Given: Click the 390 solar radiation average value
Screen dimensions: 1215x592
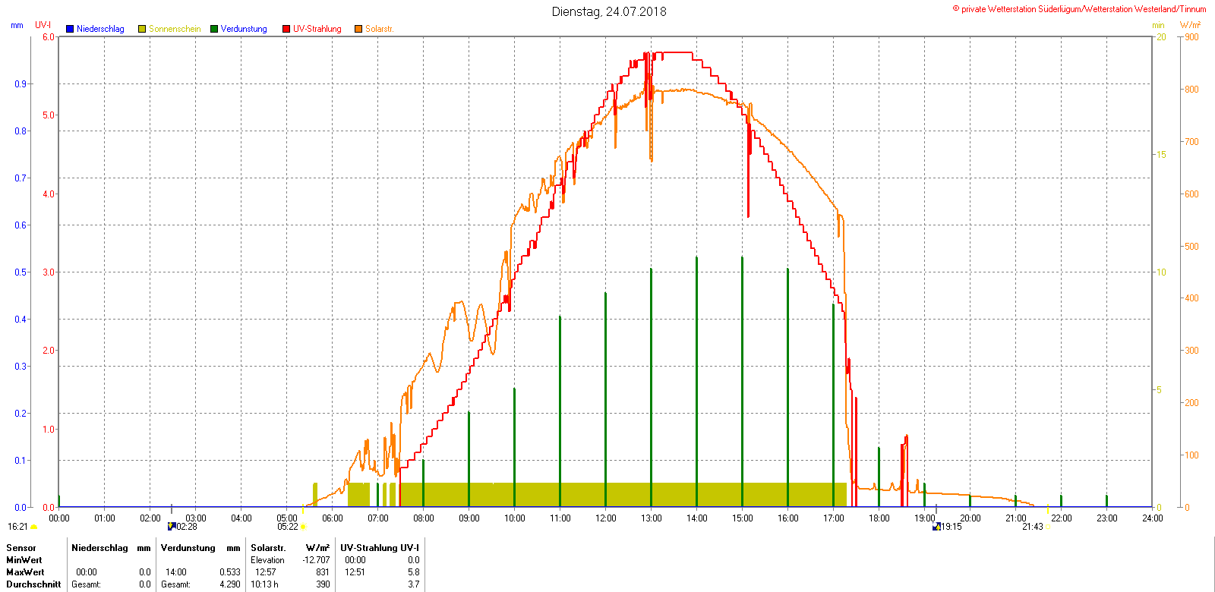Looking at the screenshot, I should tap(323, 584).
